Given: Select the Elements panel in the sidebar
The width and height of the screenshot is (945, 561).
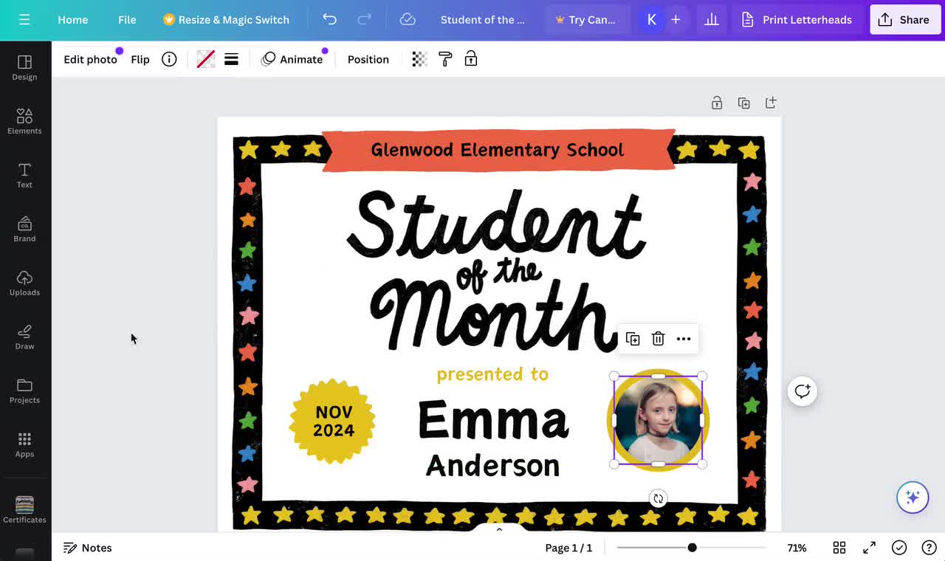Looking at the screenshot, I should pyautogui.click(x=24, y=120).
